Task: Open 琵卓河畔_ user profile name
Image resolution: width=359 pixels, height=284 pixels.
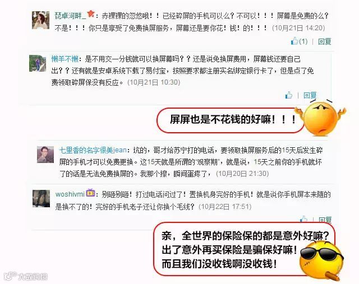Action: [70, 16]
